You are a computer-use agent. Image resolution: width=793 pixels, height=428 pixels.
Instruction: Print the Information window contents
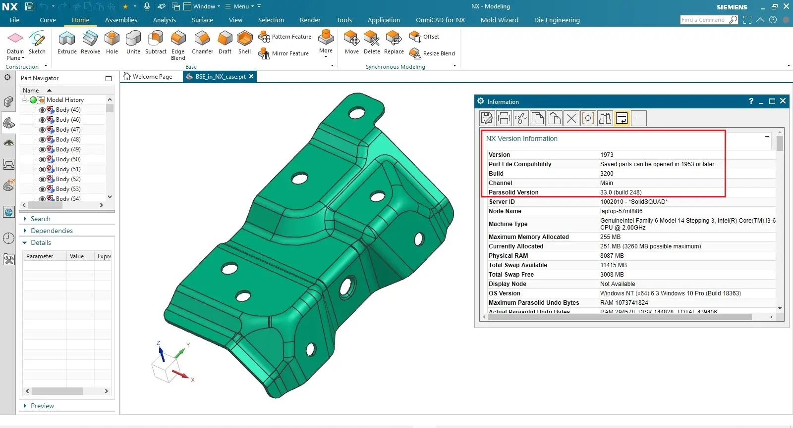(504, 118)
